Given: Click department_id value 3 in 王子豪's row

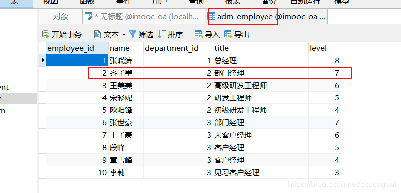Looking at the screenshot, I should [x=178, y=135].
